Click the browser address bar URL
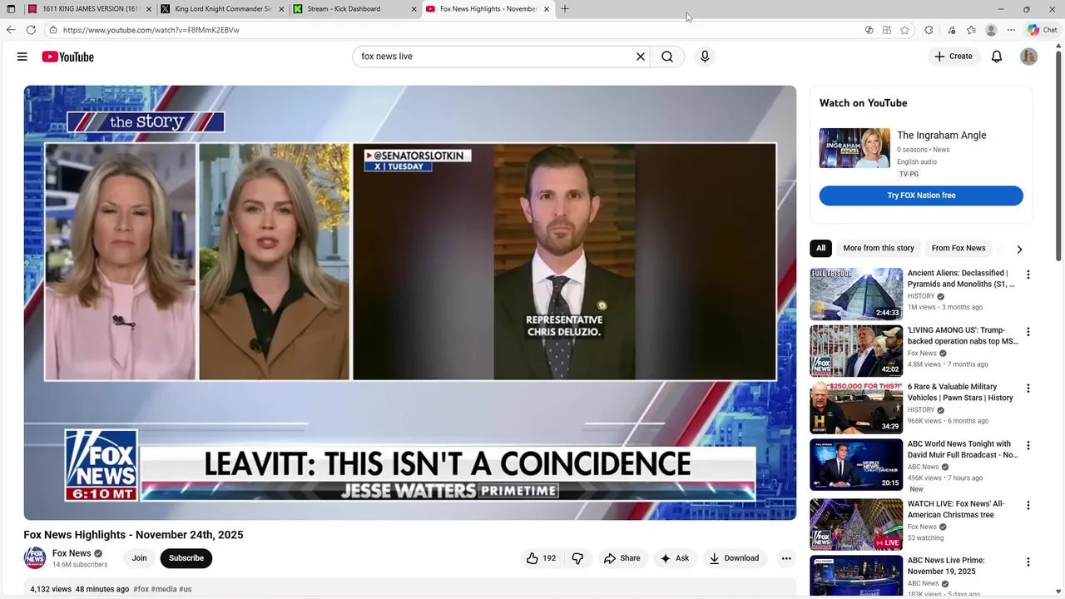The width and height of the screenshot is (1065, 599). tap(151, 30)
